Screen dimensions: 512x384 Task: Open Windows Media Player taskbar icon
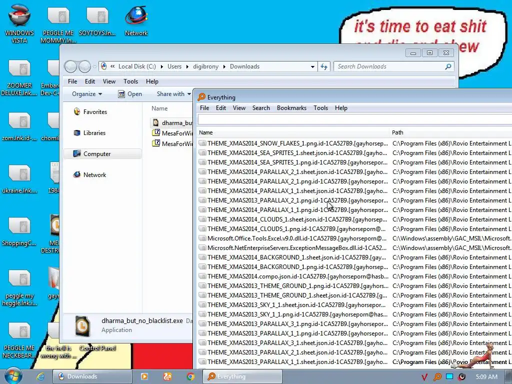click(x=144, y=376)
